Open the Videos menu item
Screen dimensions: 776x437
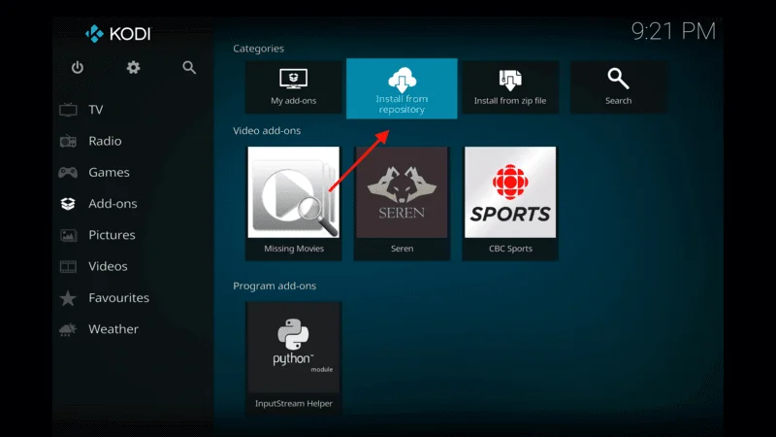[108, 266]
